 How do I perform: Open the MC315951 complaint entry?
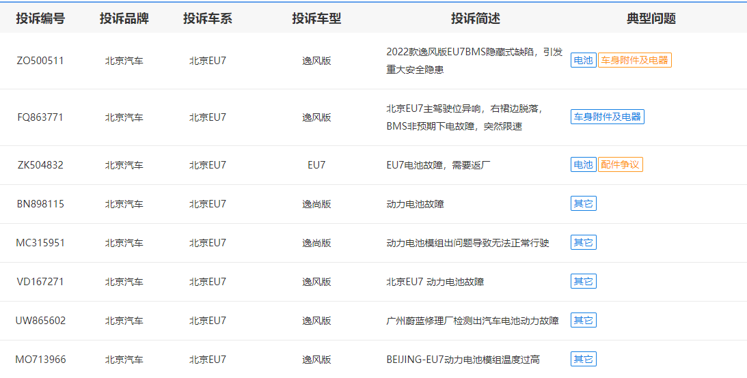[x=40, y=243]
